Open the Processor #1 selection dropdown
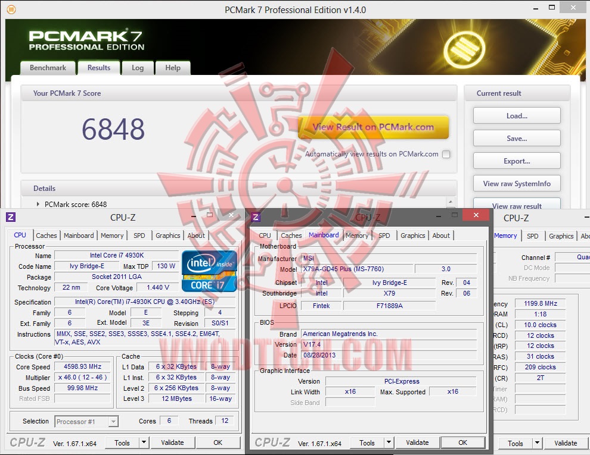This screenshot has width=590, height=455. click(113, 422)
